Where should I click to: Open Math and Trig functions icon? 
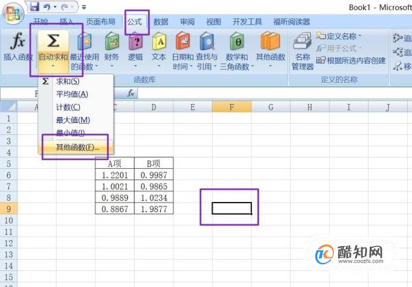tap(237, 41)
